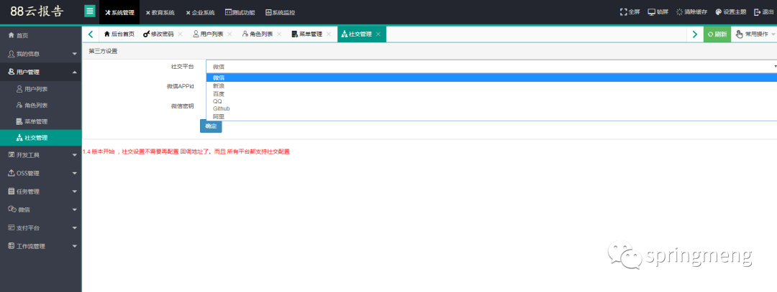Choose 百度 from platform list

(x=491, y=93)
